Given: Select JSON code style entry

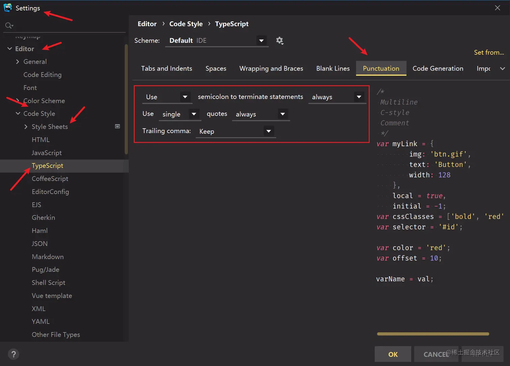Looking at the screenshot, I should [39, 244].
